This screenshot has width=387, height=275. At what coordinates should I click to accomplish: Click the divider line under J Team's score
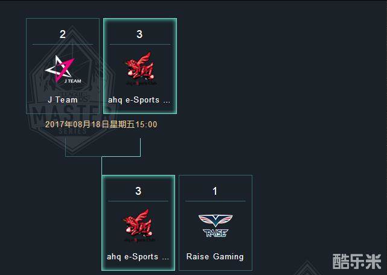click(x=63, y=45)
